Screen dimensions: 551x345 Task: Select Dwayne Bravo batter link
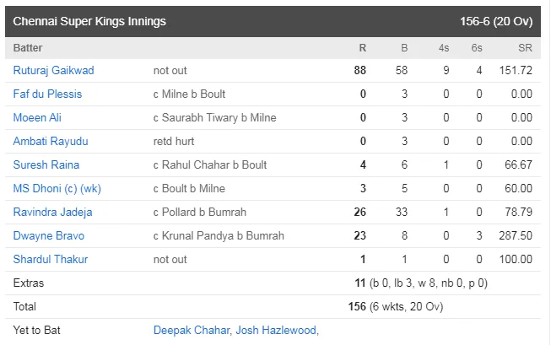pos(48,235)
